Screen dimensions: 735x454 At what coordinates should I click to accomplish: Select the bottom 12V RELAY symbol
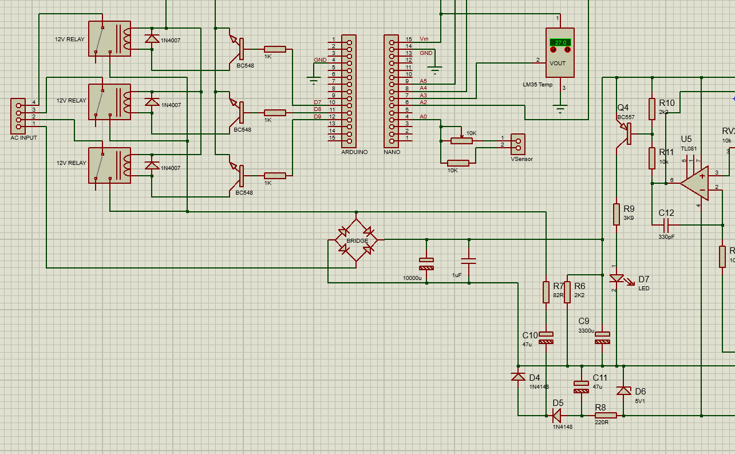point(110,165)
